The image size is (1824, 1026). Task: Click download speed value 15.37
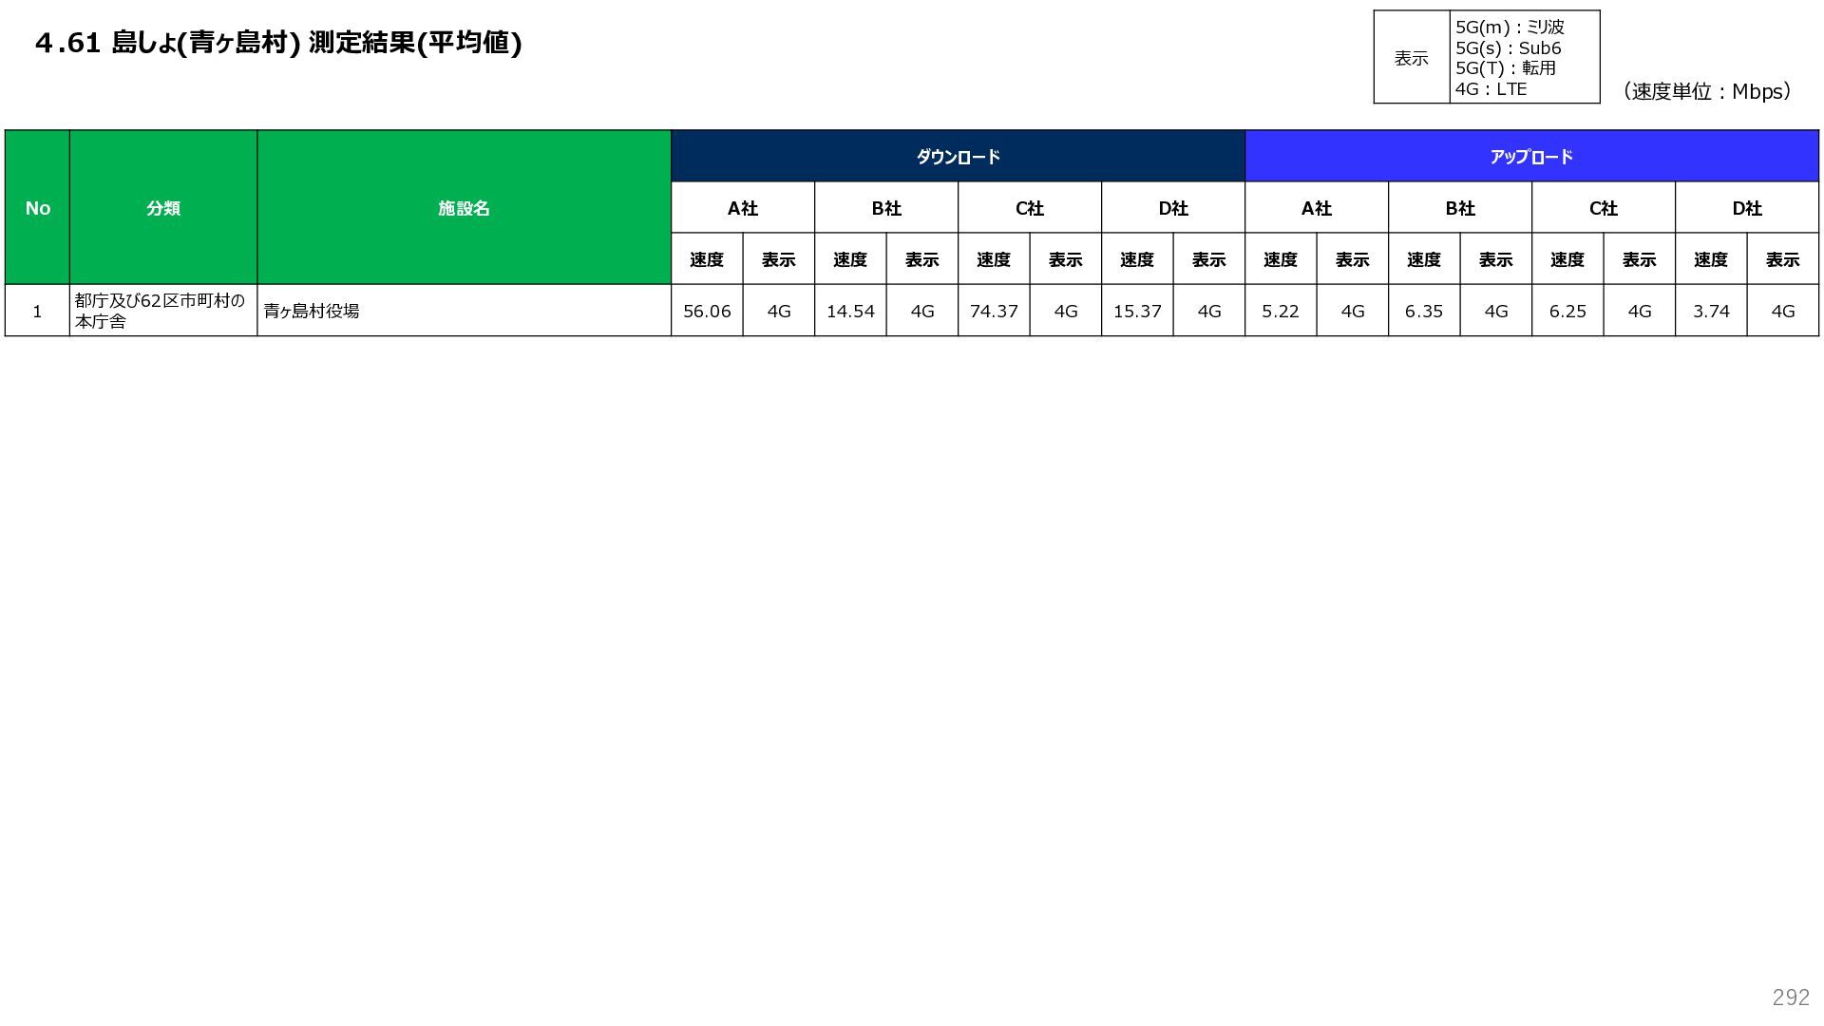pyautogui.click(x=1137, y=311)
